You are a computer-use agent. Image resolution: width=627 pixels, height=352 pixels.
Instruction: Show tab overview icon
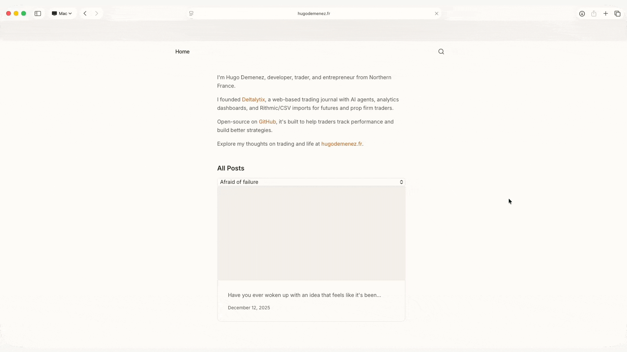click(618, 13)
